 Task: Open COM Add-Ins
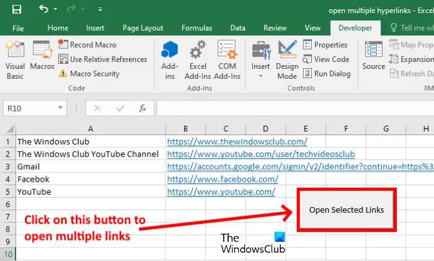(228, 60)
